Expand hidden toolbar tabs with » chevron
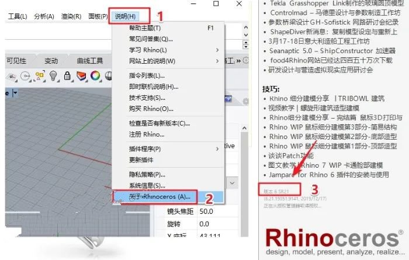The width and height of the screenshot is (409, 260). 238,61
